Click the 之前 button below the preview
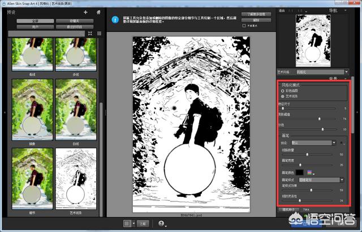 pyautogui.click(x=143, y=224)
